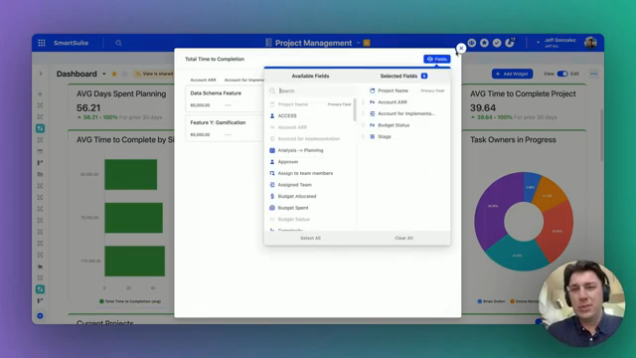Click the AVG Time to Complete Project value 39.64

483,108
